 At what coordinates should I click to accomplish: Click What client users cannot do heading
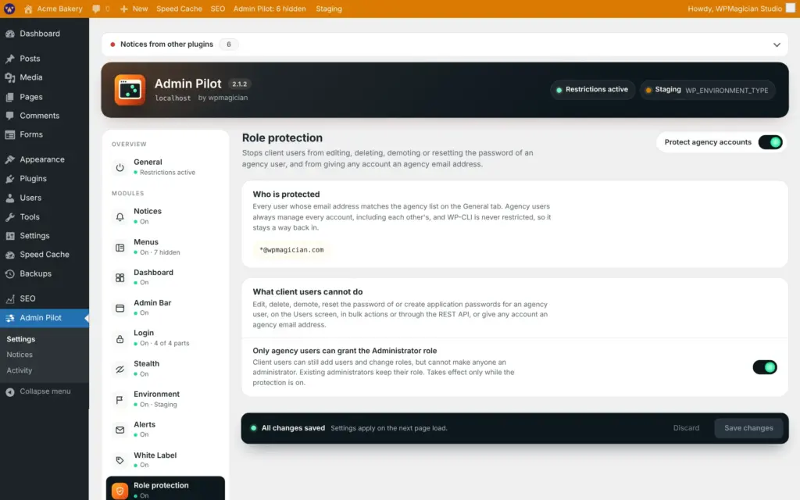[x=308, y=292]
